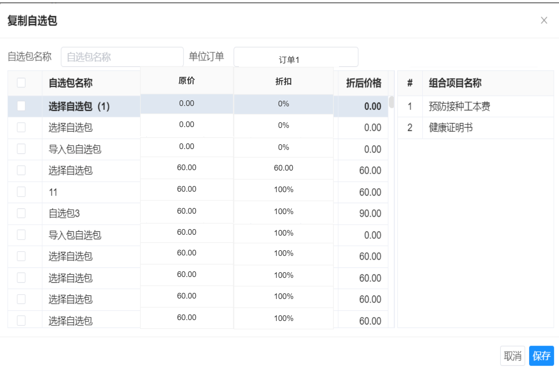Click the 自选包名称 search input field
Image resolution: width=559 pixels, height=372 pixels.
point(122,57)
